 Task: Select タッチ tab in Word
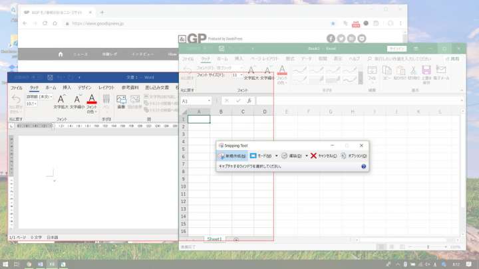(x=34, y=88)
